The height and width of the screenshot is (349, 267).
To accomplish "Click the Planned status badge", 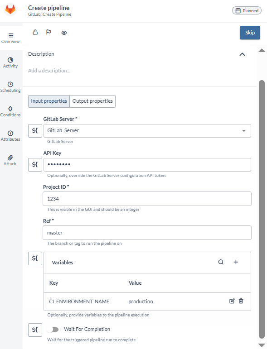I will tap(247, 10).
